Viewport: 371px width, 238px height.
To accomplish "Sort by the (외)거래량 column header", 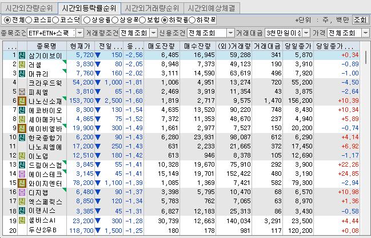I will pos(234,46).
